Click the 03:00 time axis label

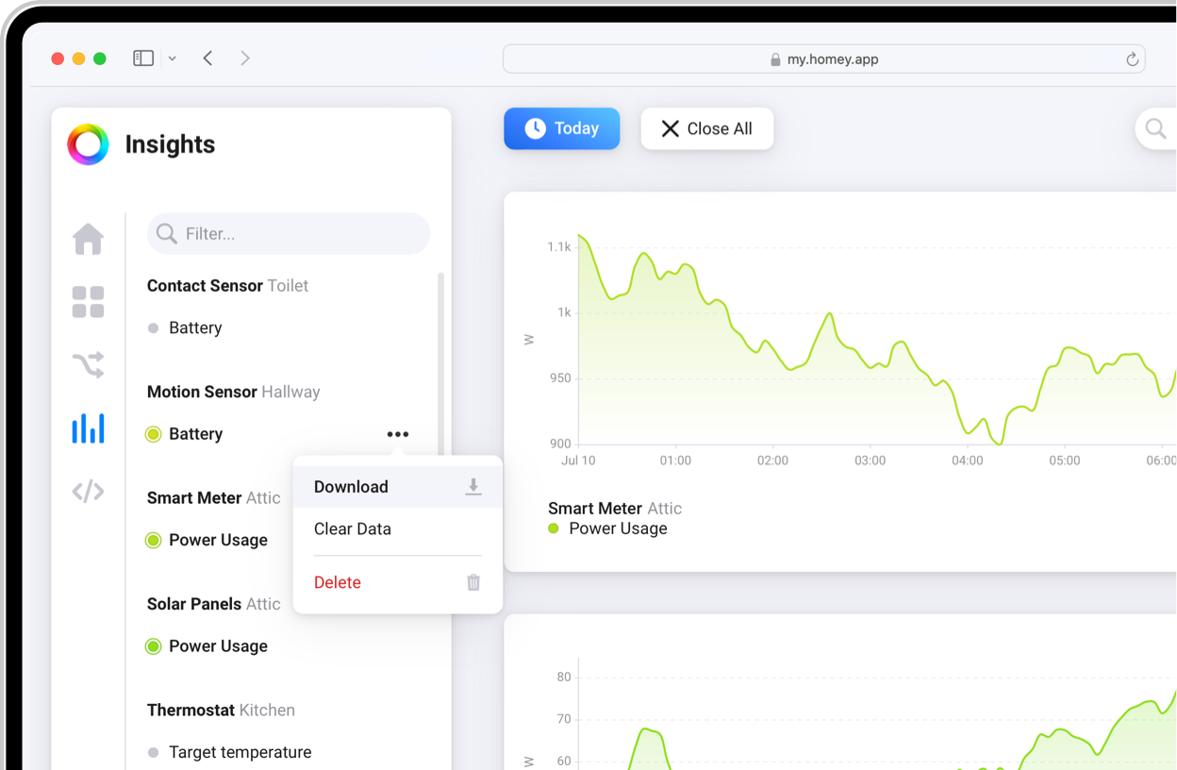[x=870, y=460]
